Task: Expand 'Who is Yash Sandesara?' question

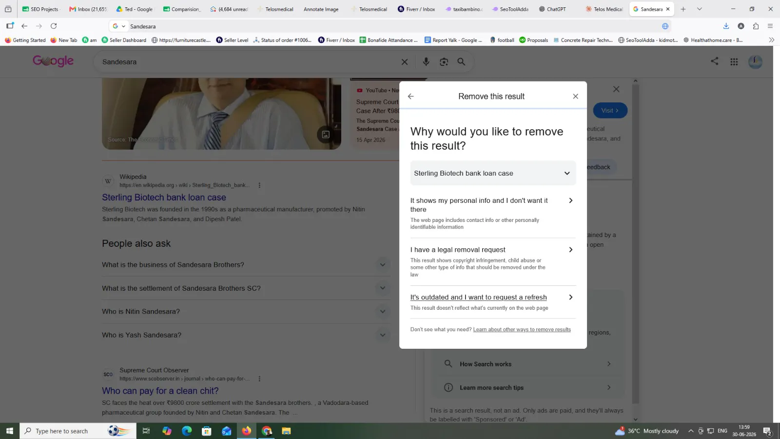Action: 246,335
